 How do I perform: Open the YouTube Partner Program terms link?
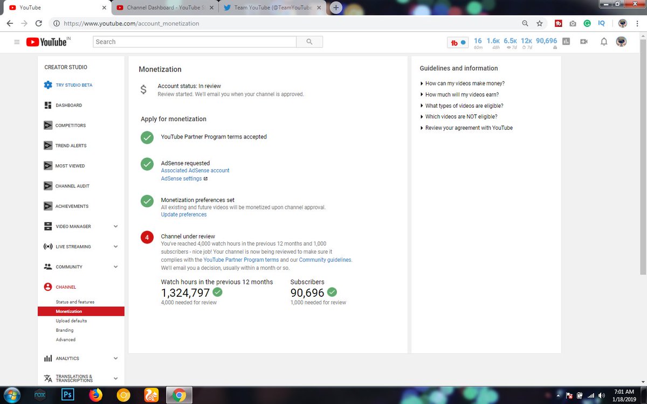tap(241, 260)
